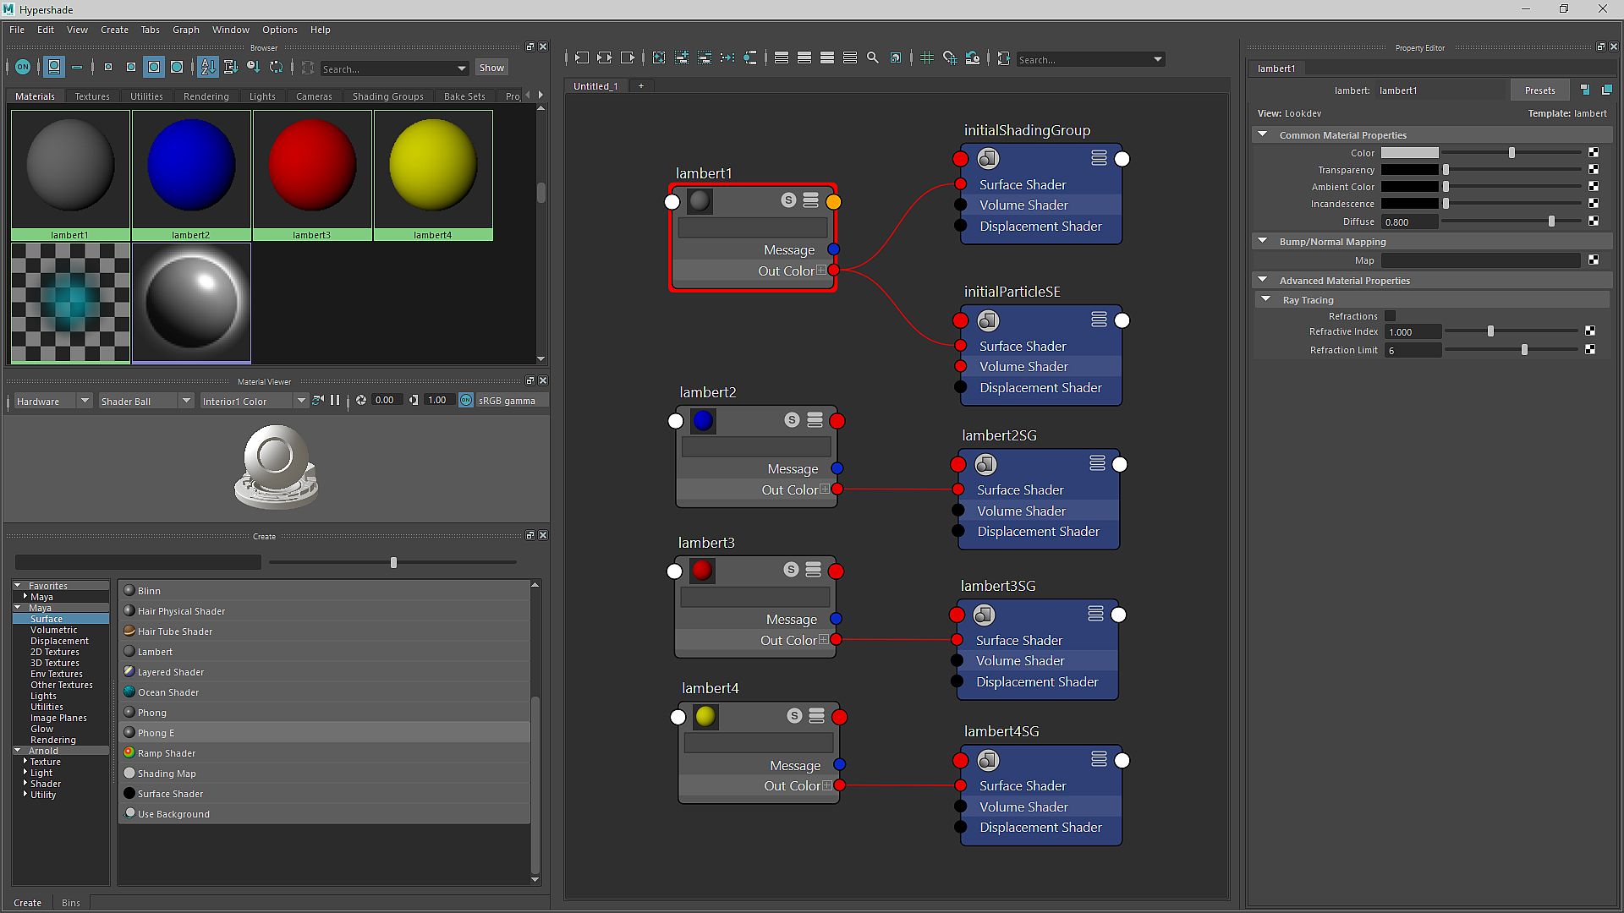1624x913 pixels.
Task: Toggle grid display icon in graph toolbar
Action: 927,58
